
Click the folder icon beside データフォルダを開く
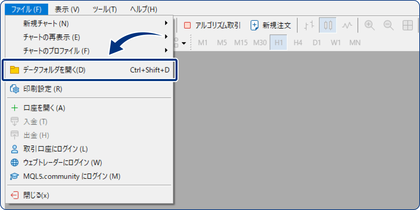(14, 70)
